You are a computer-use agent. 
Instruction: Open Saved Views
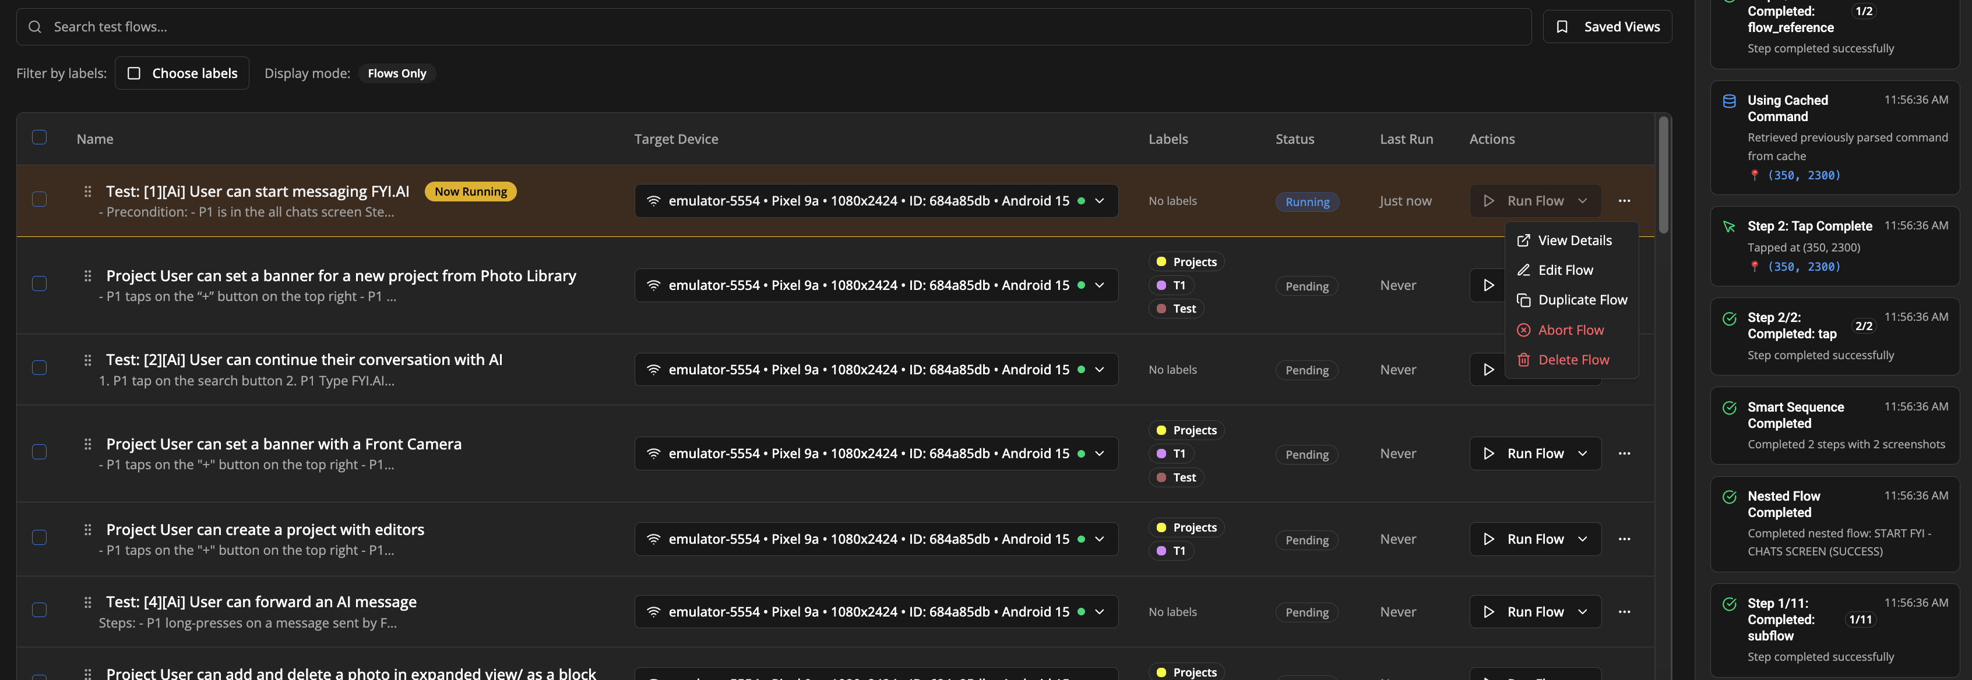click(x=1607, y=27)
